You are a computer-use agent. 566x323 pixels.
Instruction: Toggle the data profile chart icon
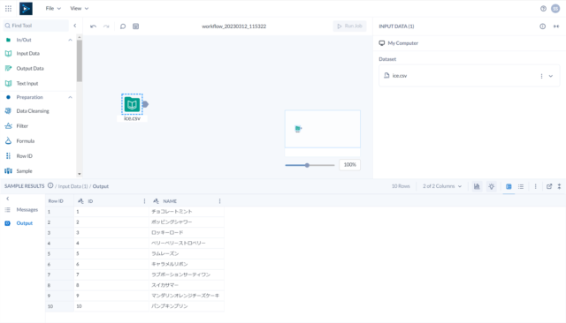click(x=477, y=186)
